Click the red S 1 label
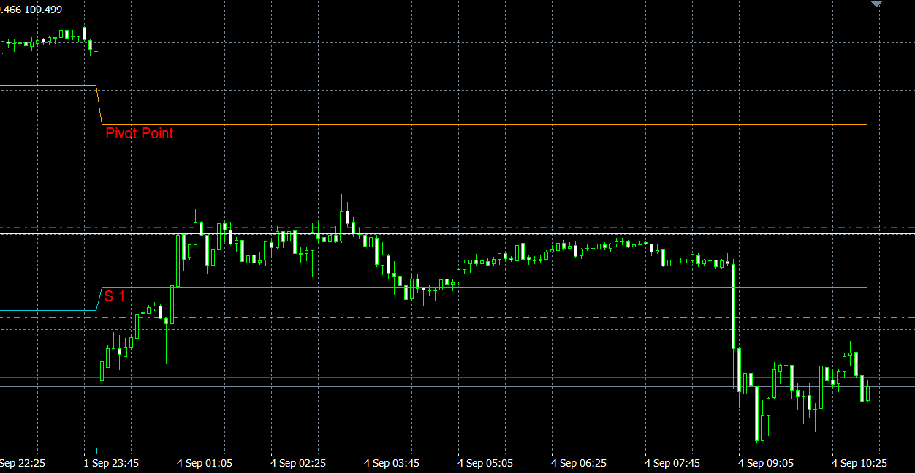This screenshot has height=474, width=915. [x=114, y=296]
